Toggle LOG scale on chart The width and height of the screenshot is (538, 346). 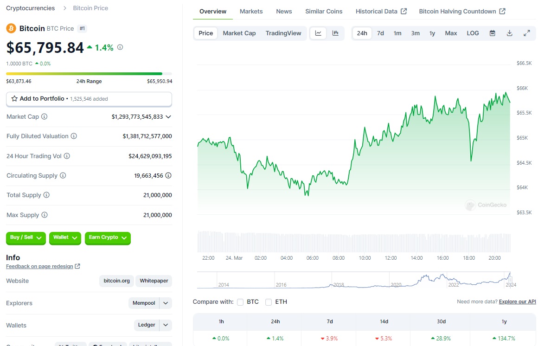tap(473, 33)
